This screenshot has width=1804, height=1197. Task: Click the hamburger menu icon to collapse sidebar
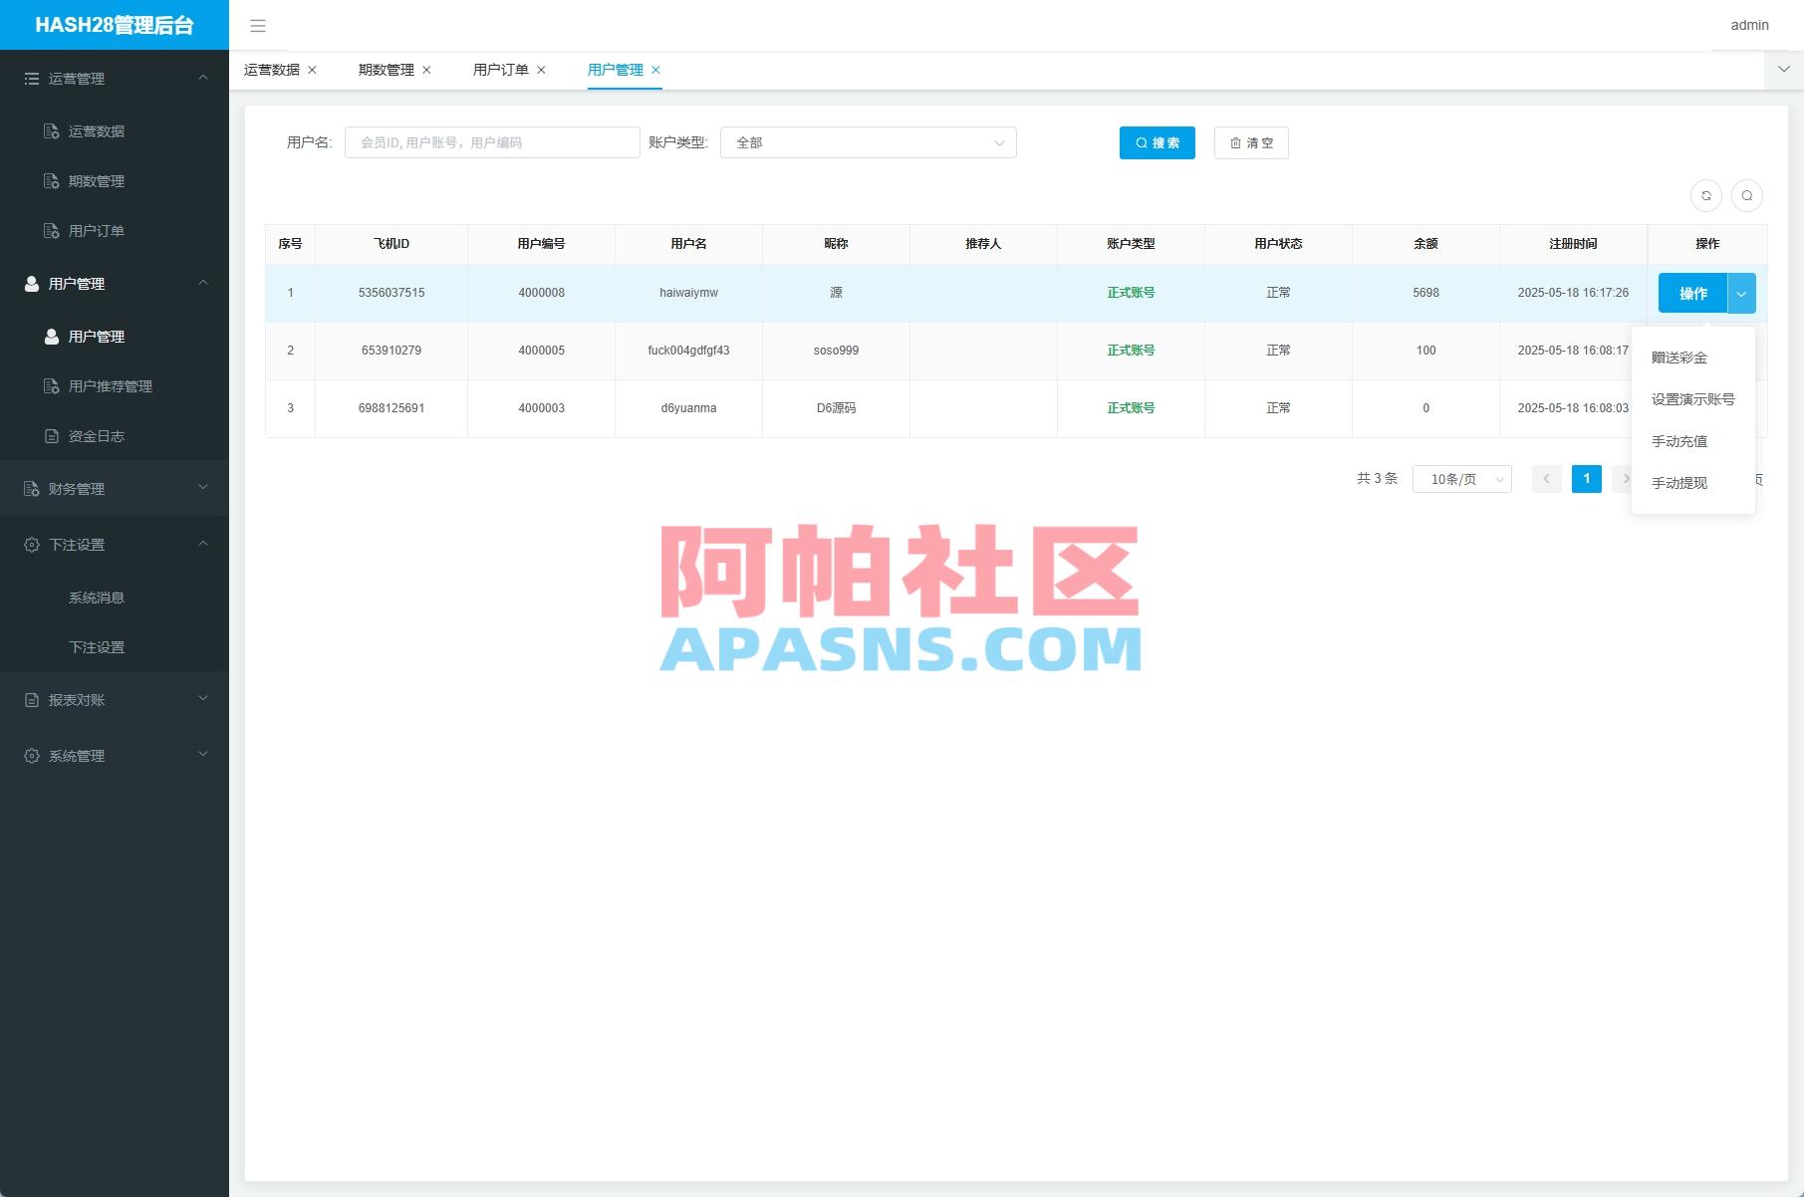click(258, 26)
